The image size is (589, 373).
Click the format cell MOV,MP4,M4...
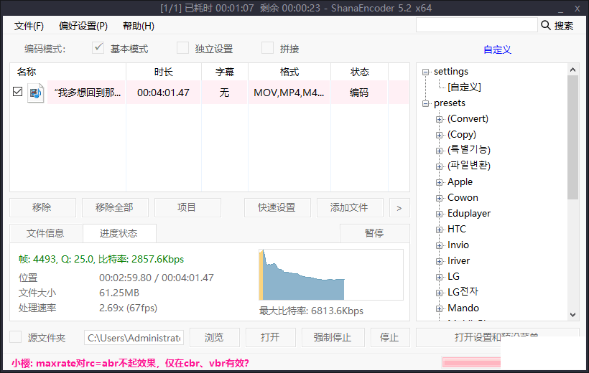coord(289,93)
